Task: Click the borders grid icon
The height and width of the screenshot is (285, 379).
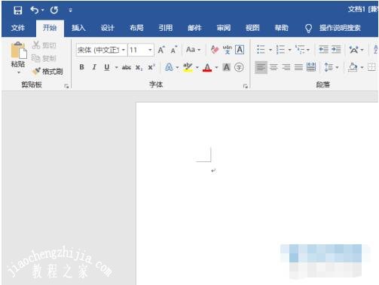Action: coord(371,67)
